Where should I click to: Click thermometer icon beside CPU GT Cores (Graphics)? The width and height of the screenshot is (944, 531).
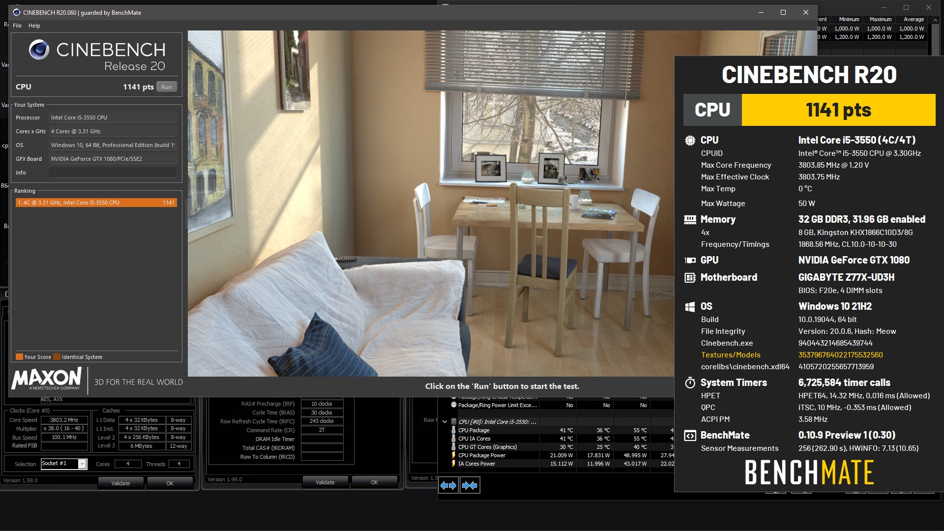(453, 447)
